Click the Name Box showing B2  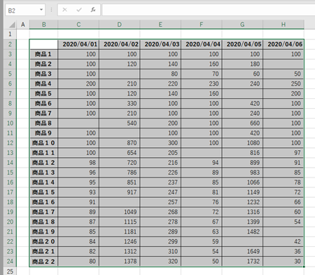25,10
